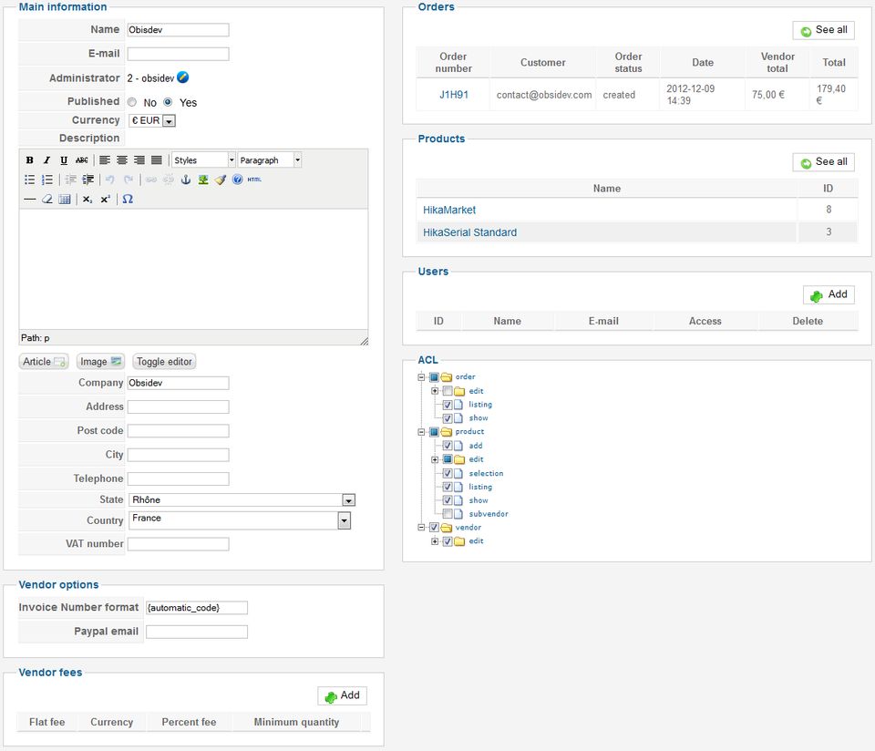Image resolution: width=875 pixels, height=751 pixels.
Task: Click the product edit ACL tree label
Action: point(476,459)
